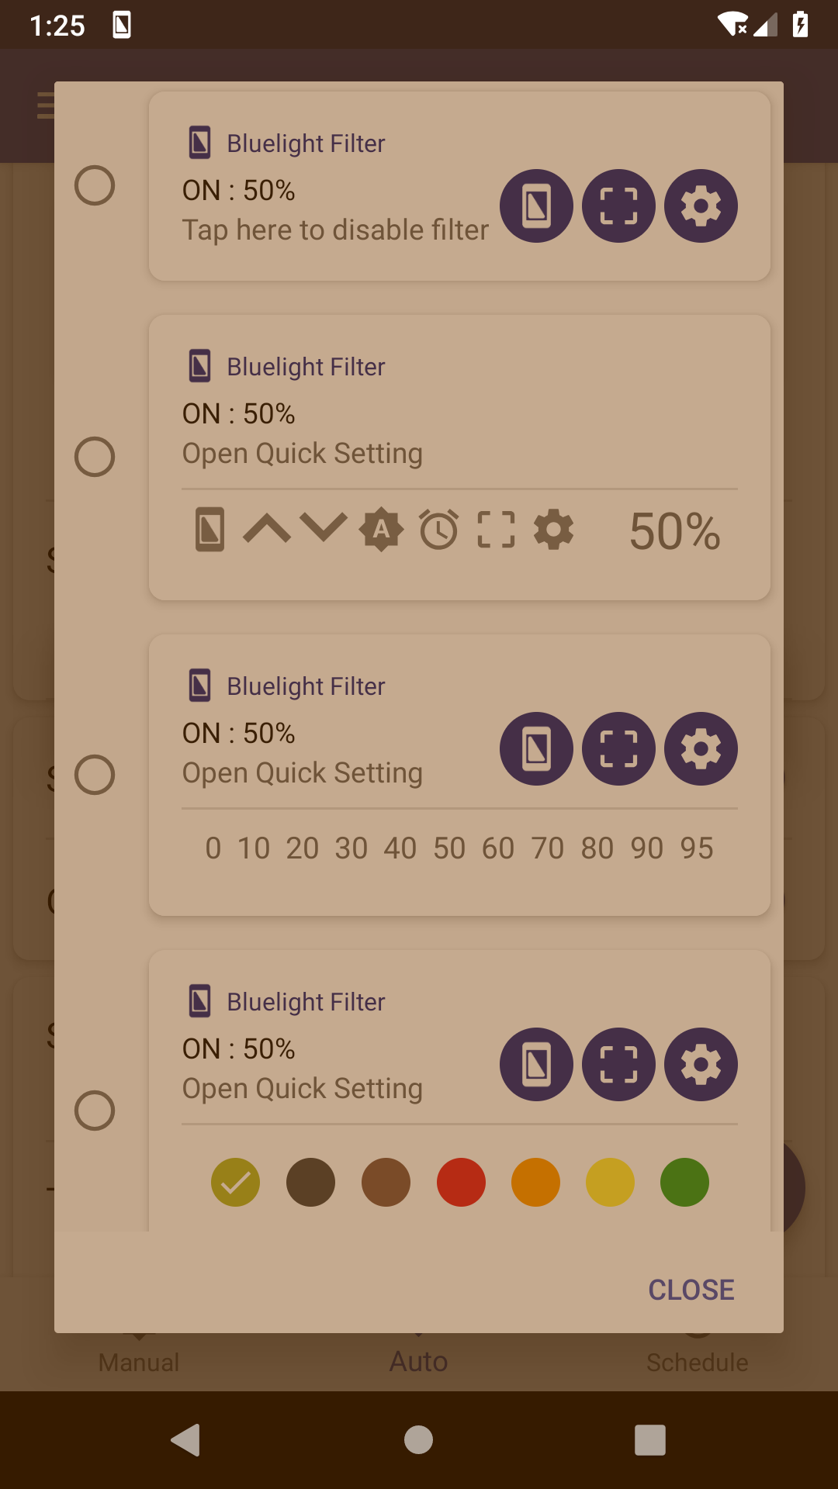Viewport: 838px width, 1489px height.
Task: Open the Manual tab
Action: [138, 1362]
